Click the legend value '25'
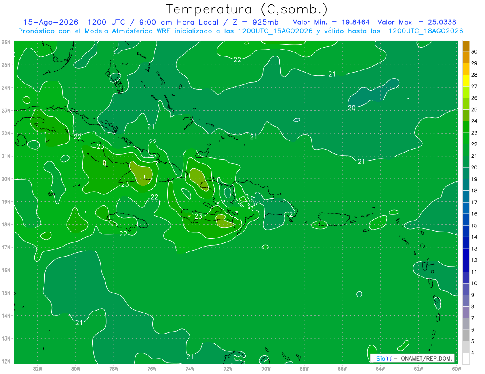The height and width of the screenshot is (374, 485). tap(474, 110)
